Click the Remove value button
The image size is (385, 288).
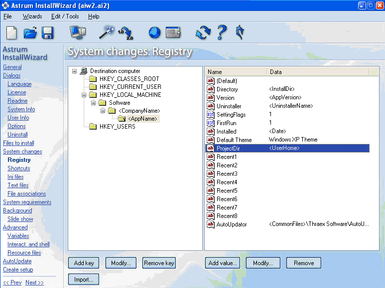click(304, 263)
